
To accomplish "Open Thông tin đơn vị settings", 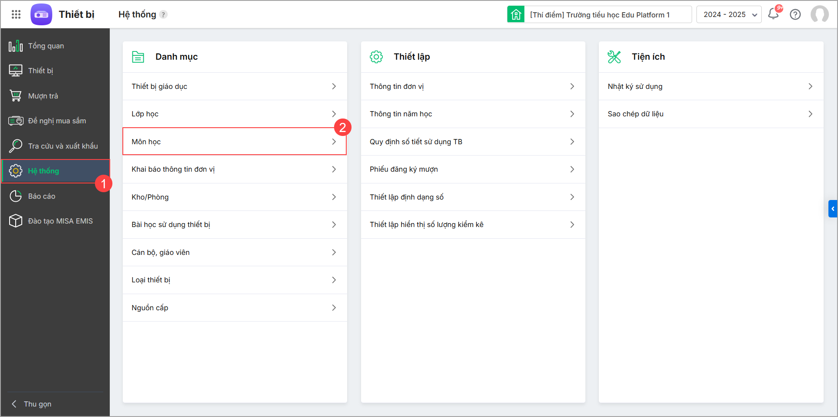I will click(473, 86).
